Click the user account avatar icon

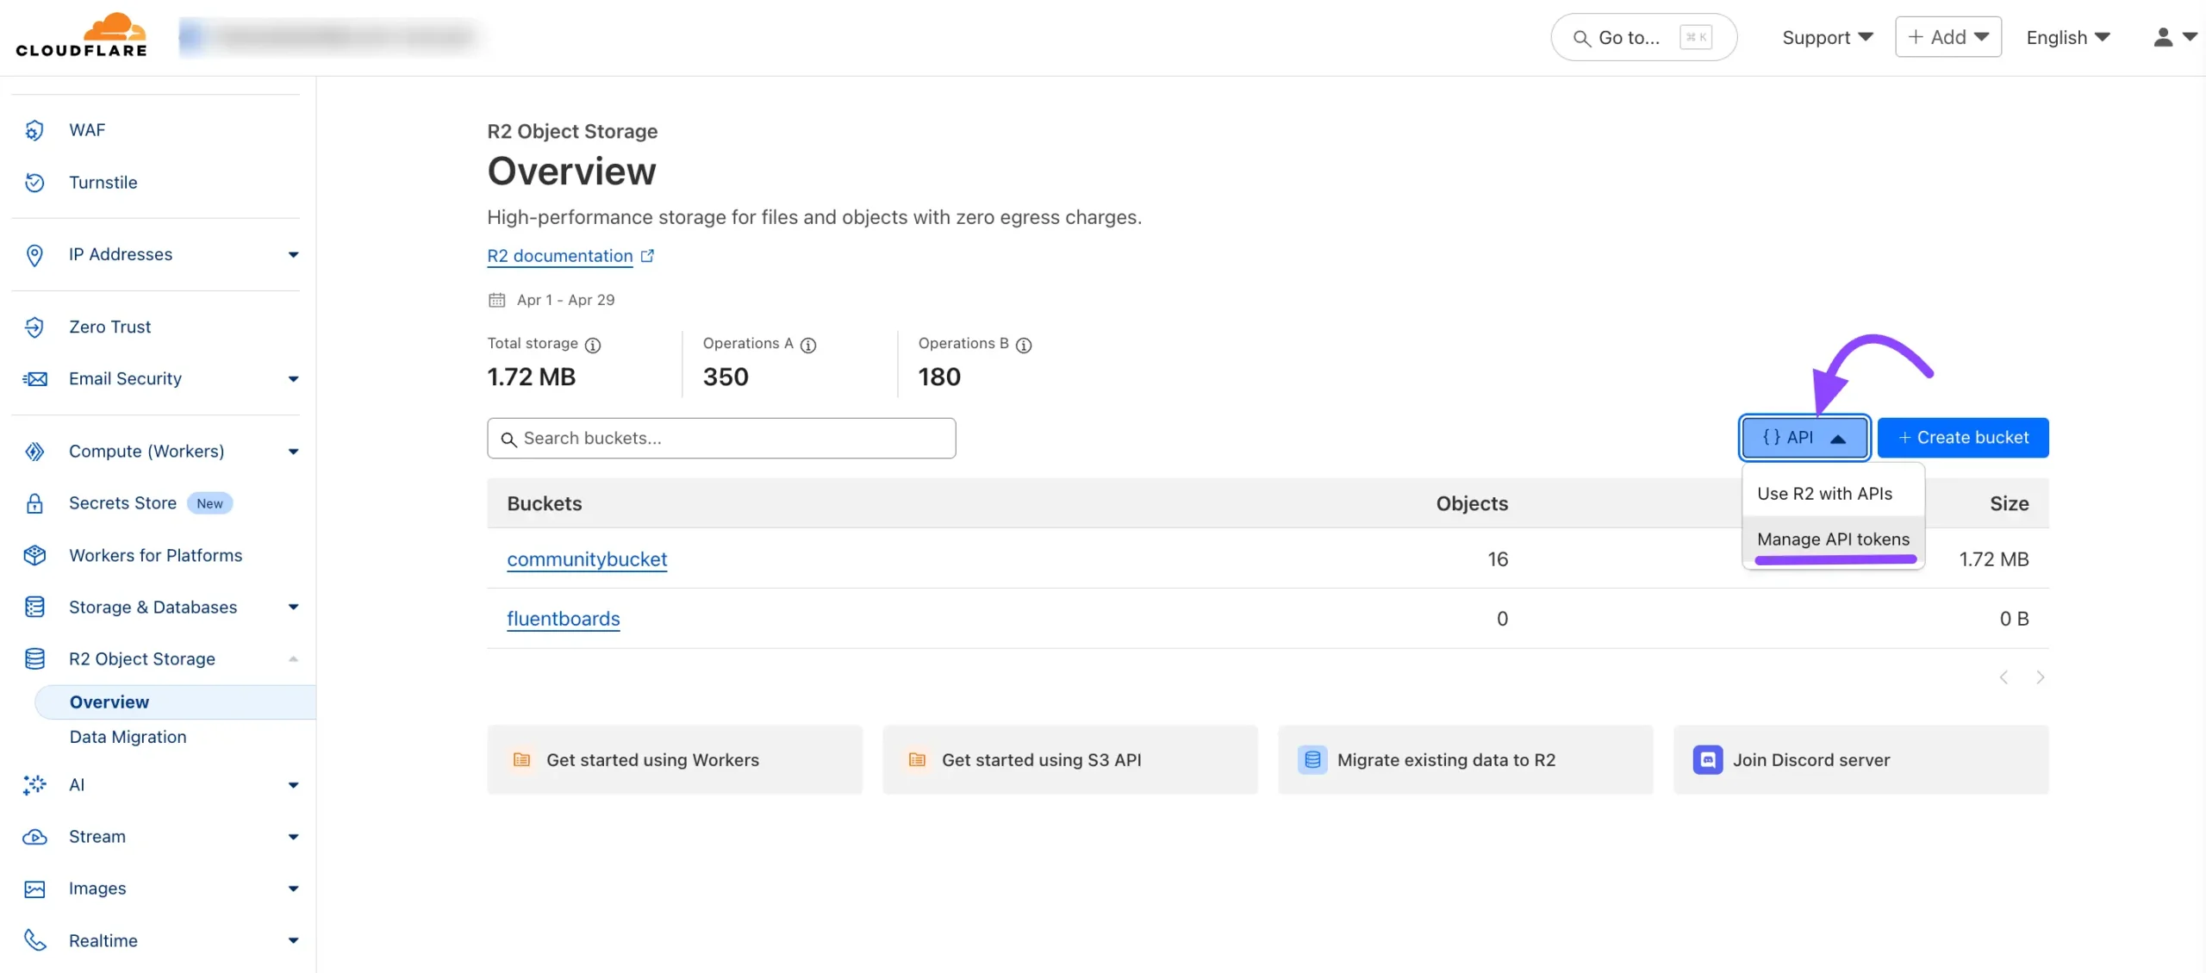tap(2163, 37)
